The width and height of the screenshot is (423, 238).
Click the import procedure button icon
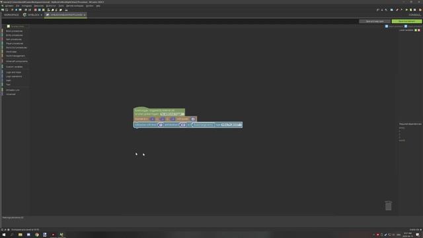click(x=387, y=26)
